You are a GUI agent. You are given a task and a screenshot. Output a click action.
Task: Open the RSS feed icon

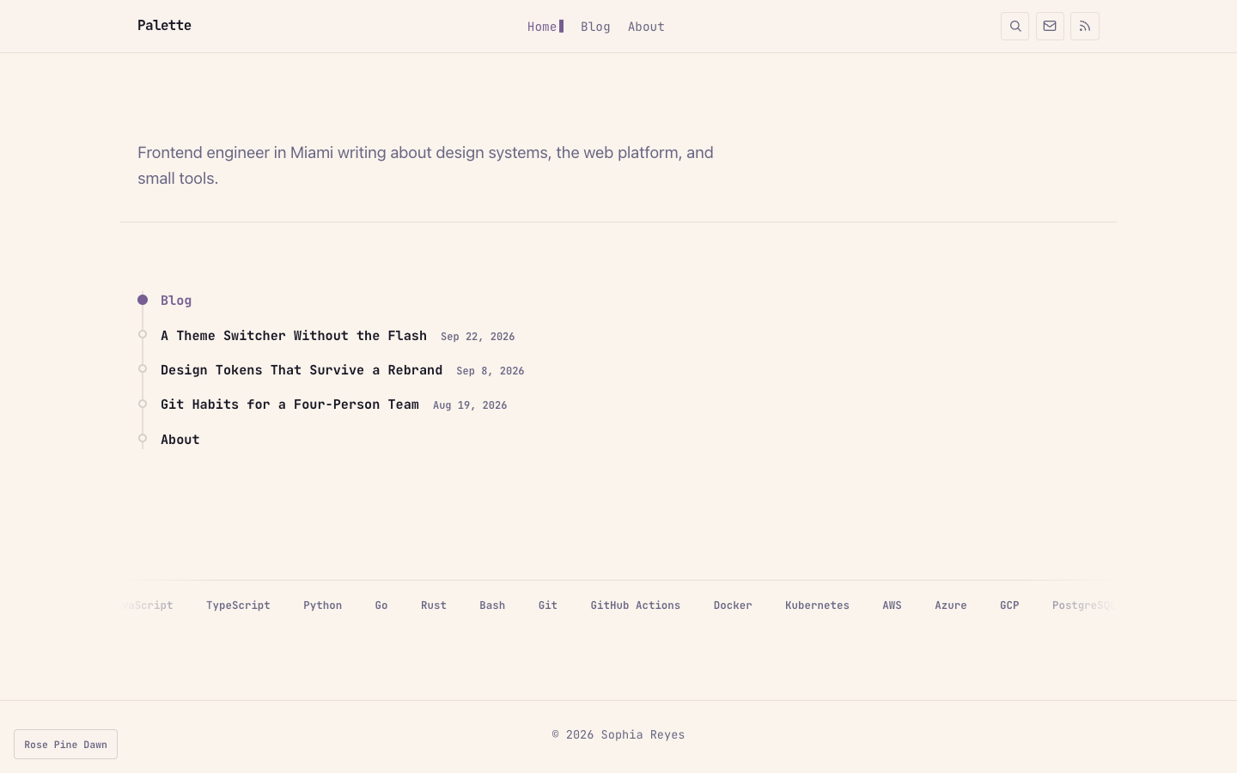pos(1084,26)
